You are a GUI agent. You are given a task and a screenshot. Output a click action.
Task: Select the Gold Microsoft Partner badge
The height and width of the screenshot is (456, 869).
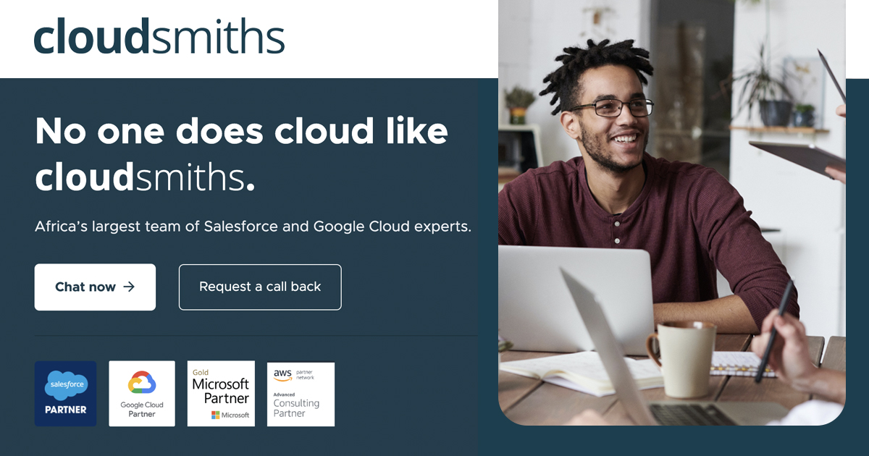tap(221, 394)
